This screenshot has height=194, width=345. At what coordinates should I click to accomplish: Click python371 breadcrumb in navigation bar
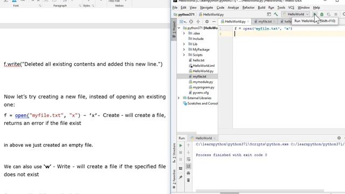coord(184,15)
